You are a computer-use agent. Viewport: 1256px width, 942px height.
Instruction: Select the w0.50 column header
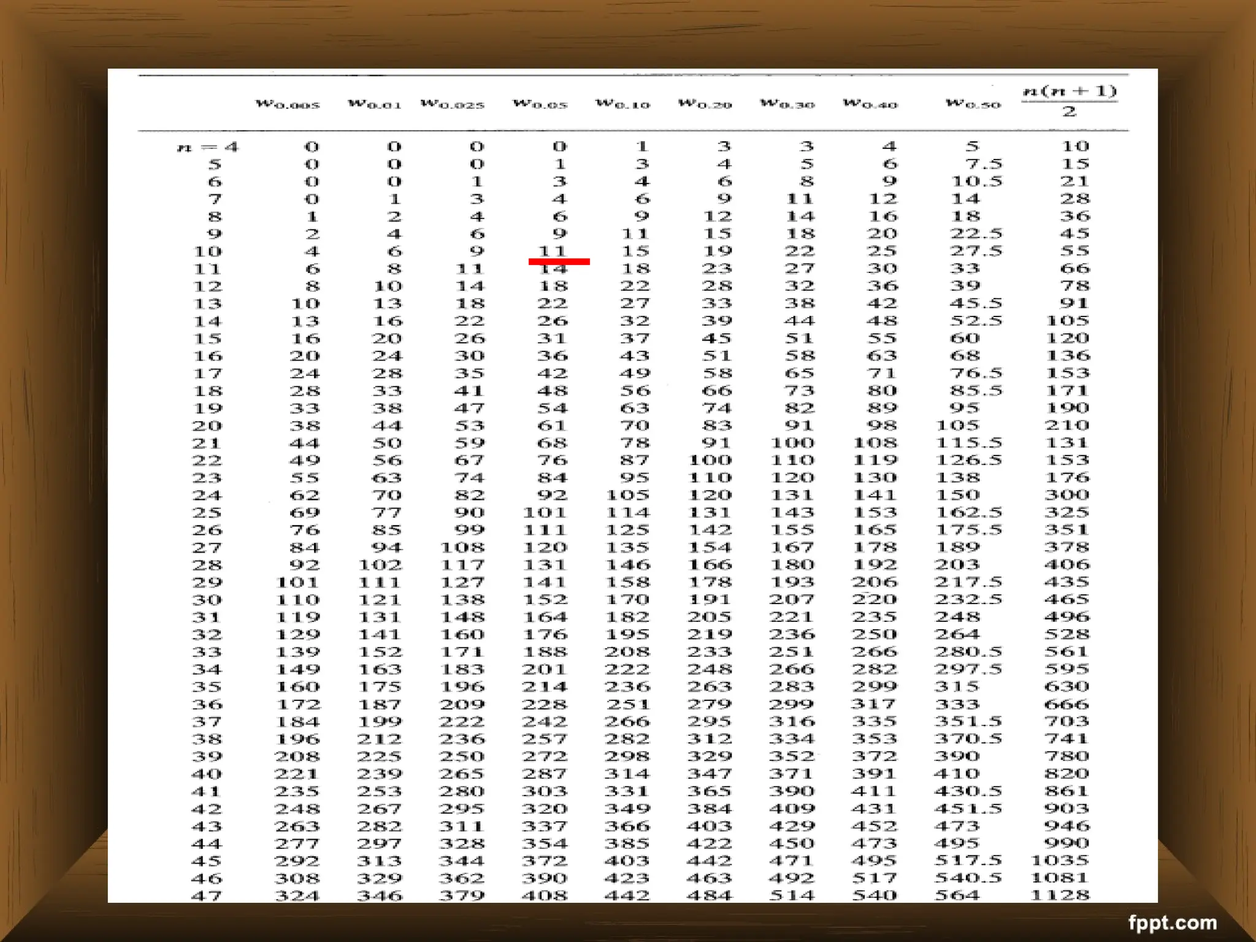(973, 104)
